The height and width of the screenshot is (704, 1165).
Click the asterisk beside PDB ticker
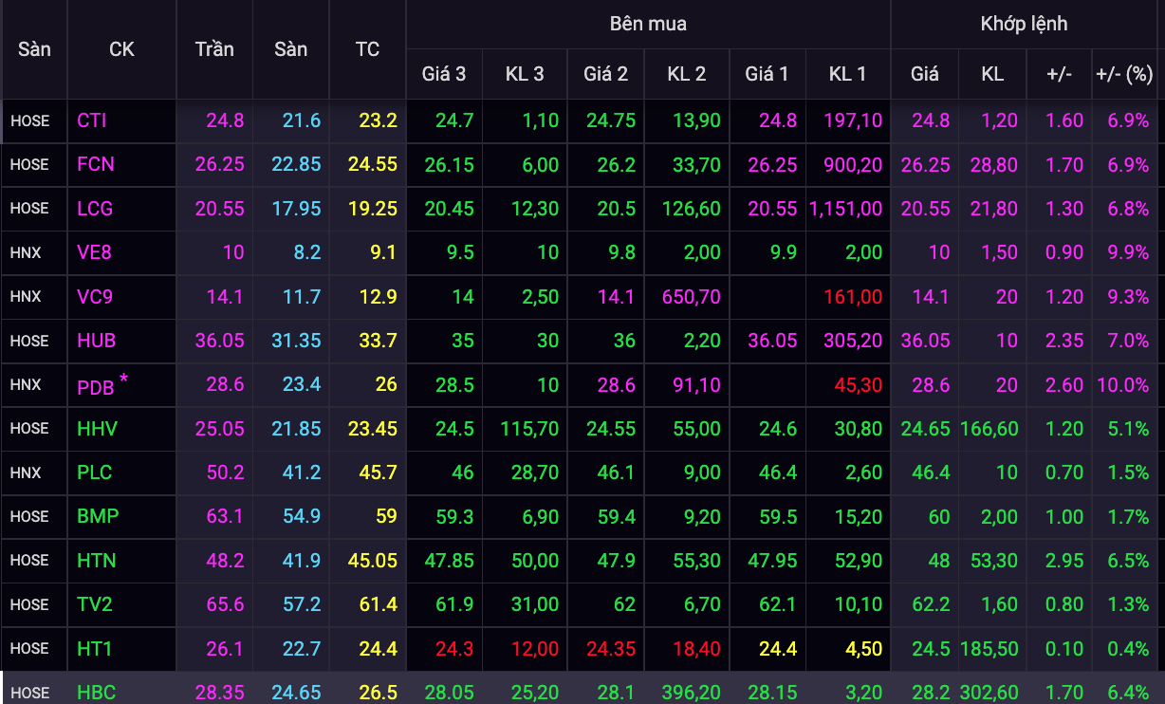tap(123, 380)
